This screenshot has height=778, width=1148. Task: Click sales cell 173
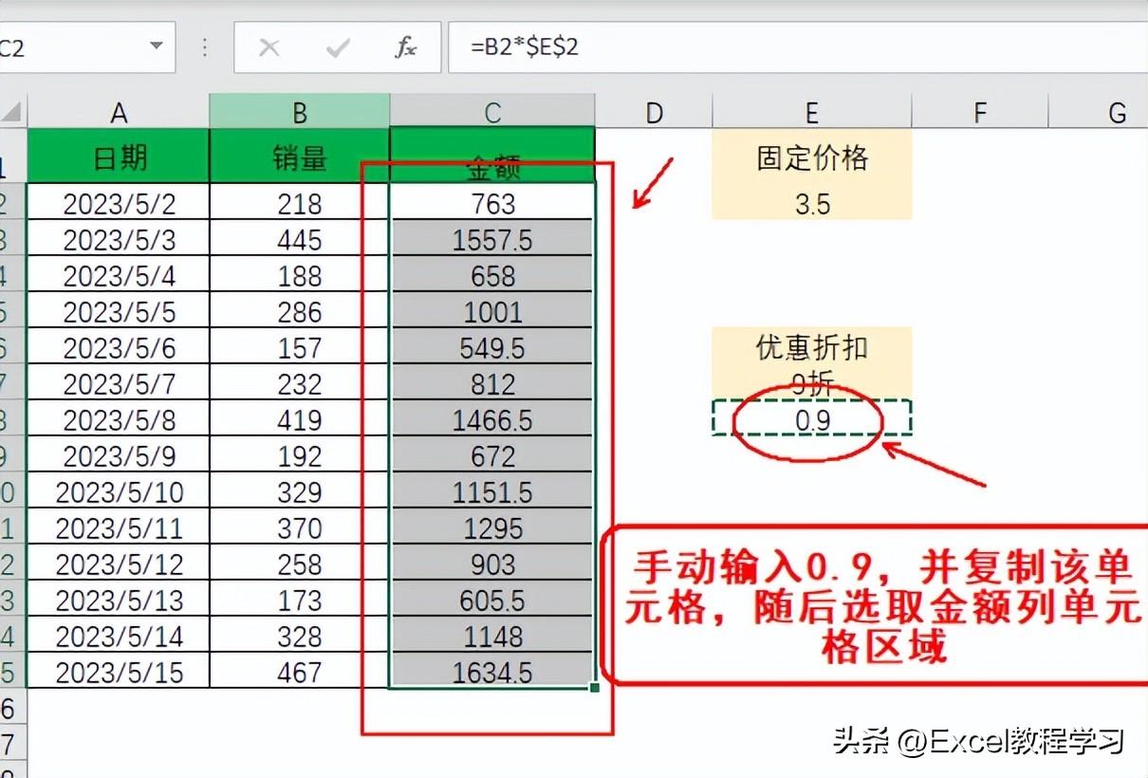300,600
